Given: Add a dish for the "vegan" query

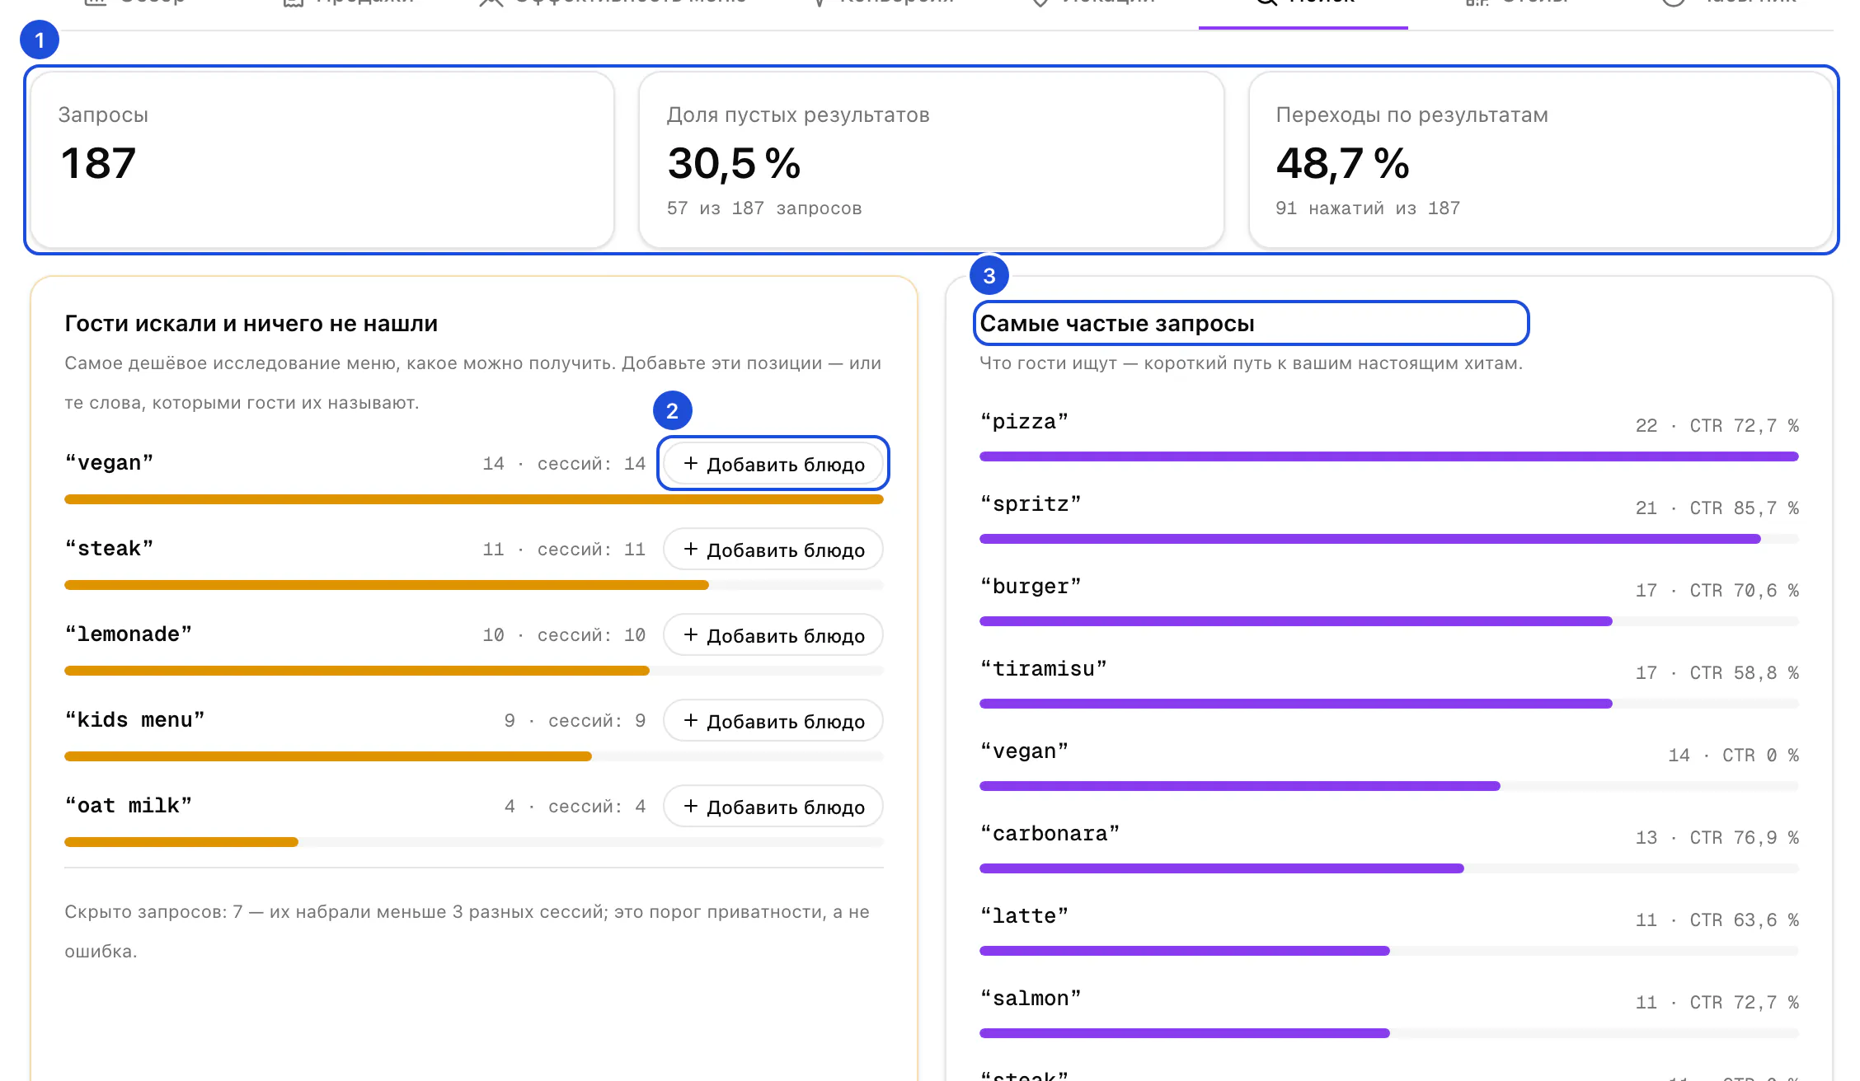Looking at the screenshot, I should 773,463.
